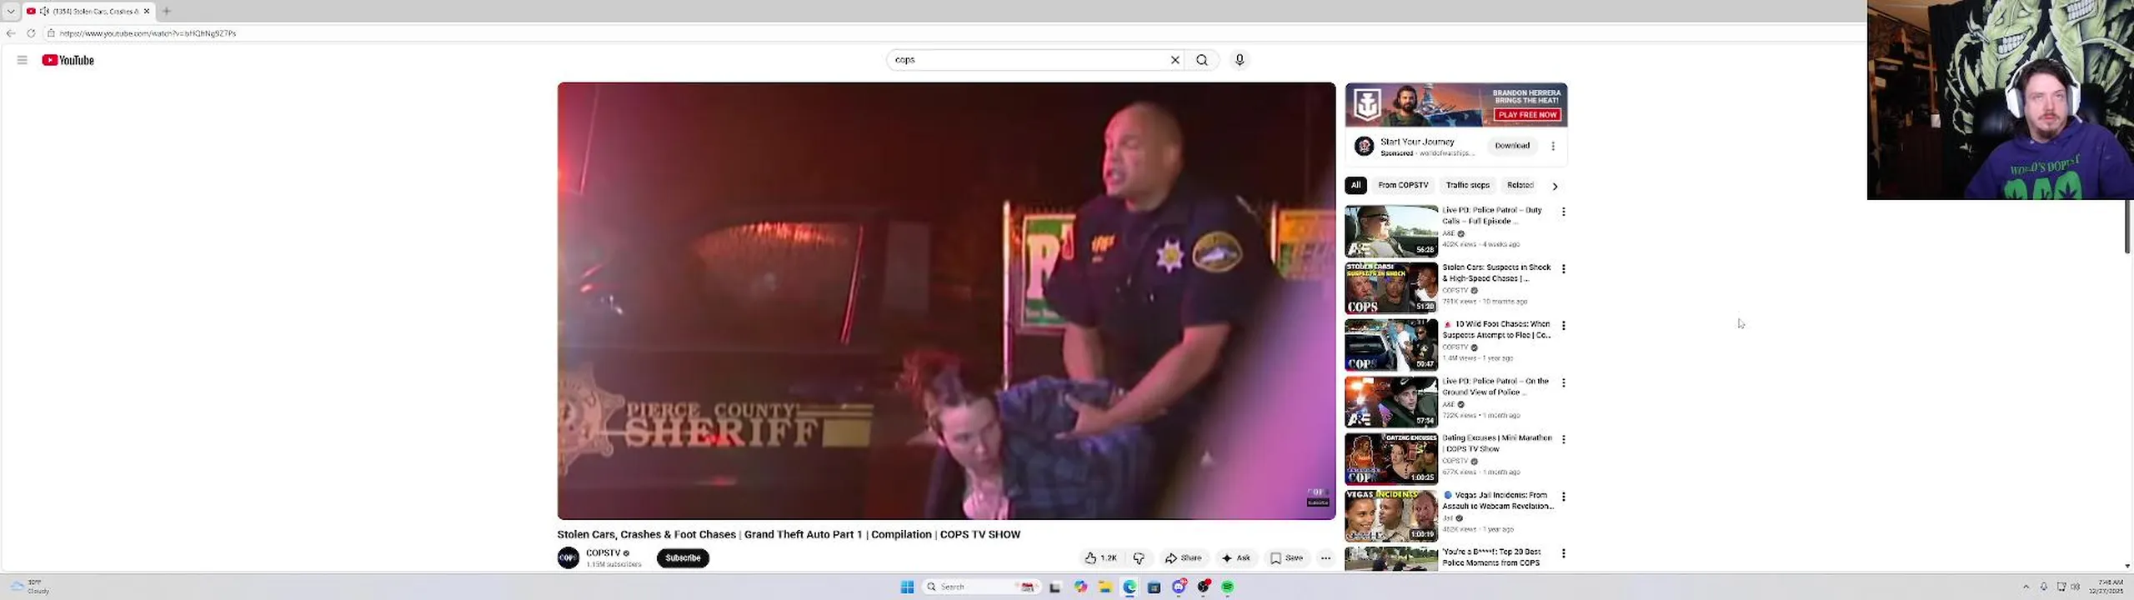
Task: Open options for Vegas Jail Incidents video
Action: tap(1563, 497)
